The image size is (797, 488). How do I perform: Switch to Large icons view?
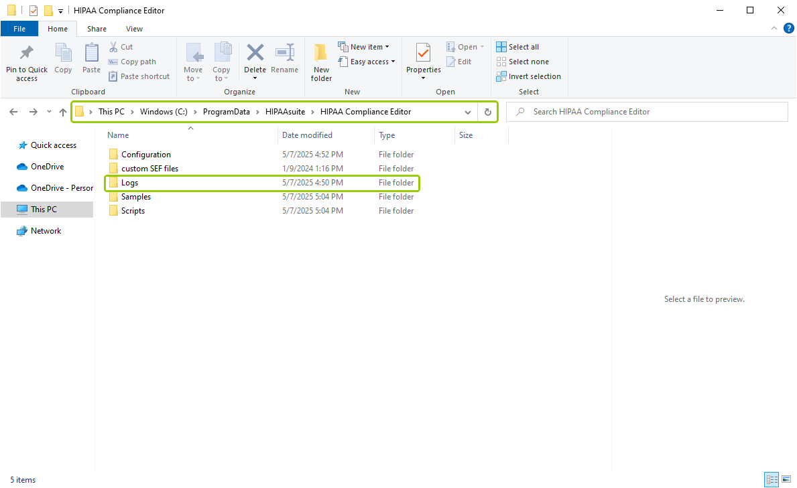(x=786, y=479)
